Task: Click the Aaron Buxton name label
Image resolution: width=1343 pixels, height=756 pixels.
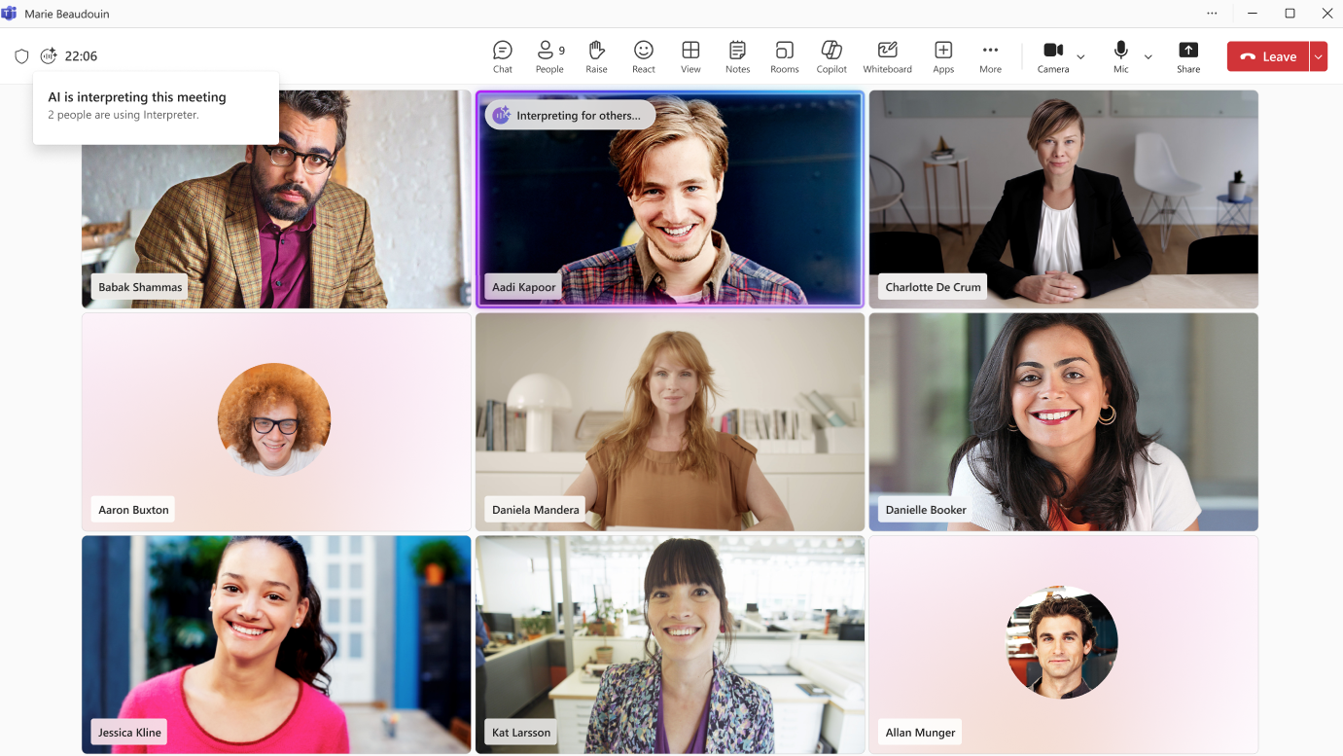Action: pos(133,509)
